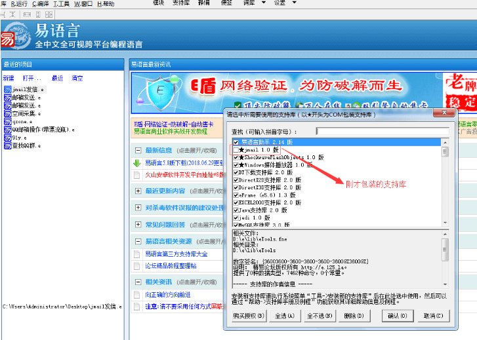Click the page icon beside 论坛精品教程整理帖

[x=137, y=266]
